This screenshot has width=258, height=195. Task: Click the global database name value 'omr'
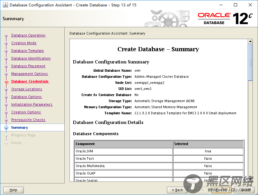coord(138,70)
